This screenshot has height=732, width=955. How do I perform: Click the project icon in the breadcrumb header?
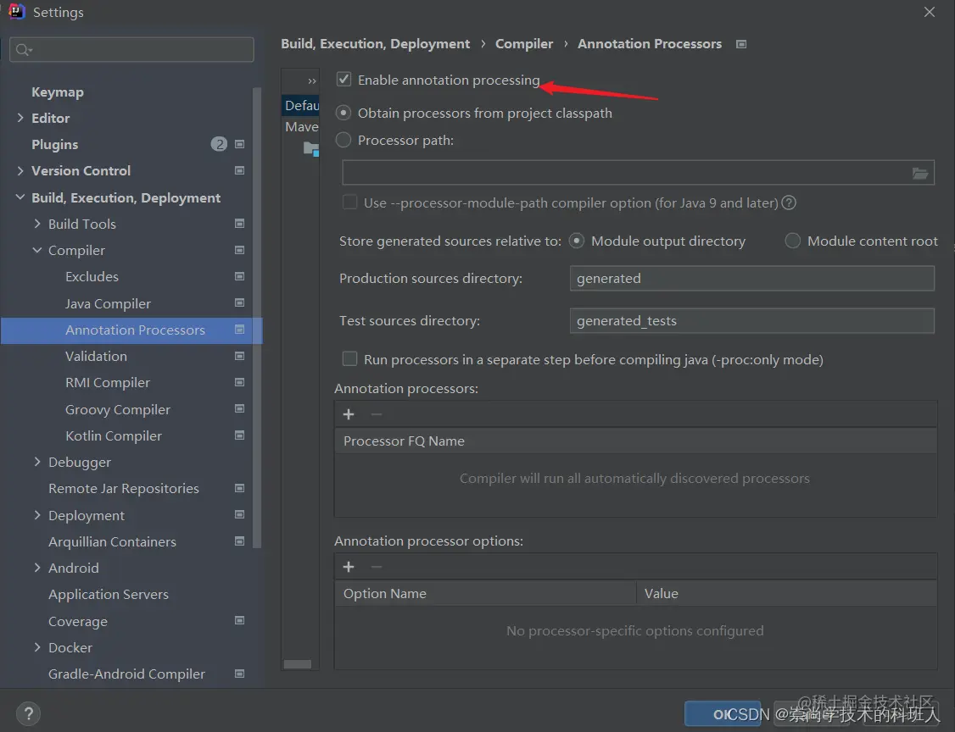click(x=741, y=44)
